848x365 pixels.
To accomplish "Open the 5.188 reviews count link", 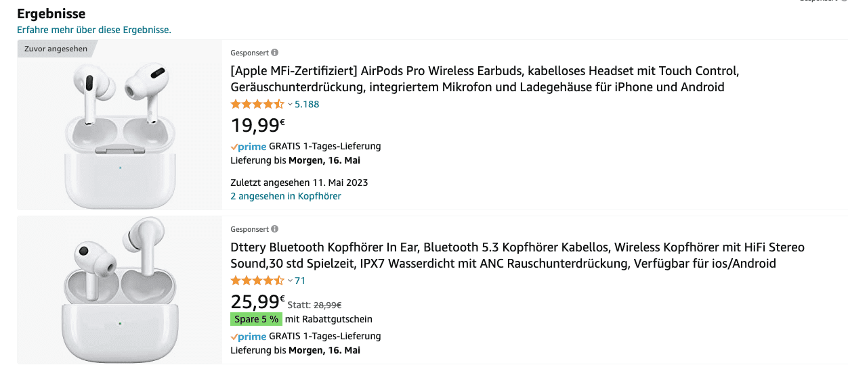I will pos(307,104).
